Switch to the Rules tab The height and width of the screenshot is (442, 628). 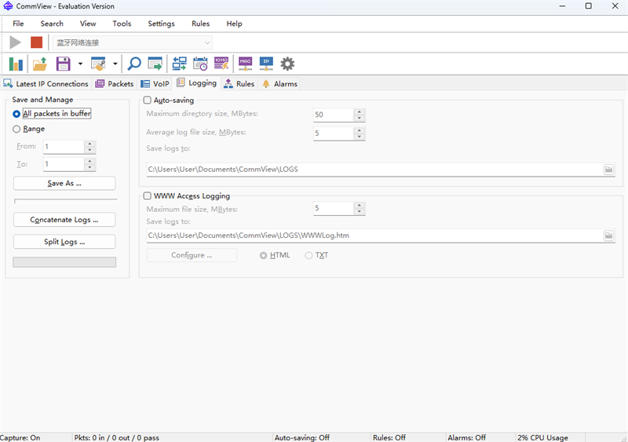(239, 84)
